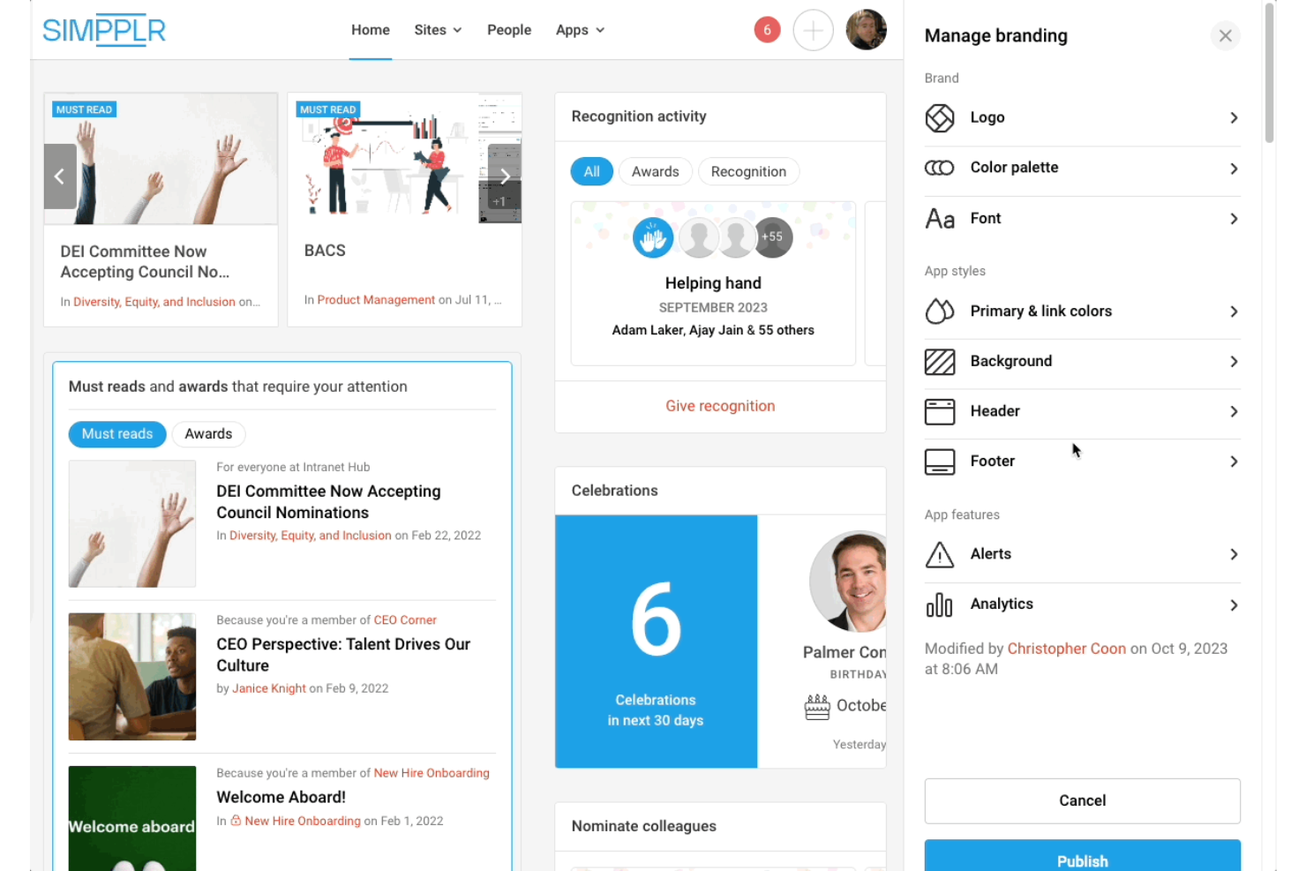Click the Analytics bar chart icon
This screenshot has height=871, width=1306.
point(940,604)
